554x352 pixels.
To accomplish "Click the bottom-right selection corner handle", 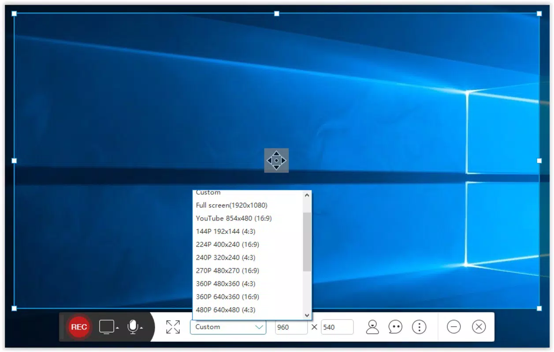I will (x=539, y=308).
